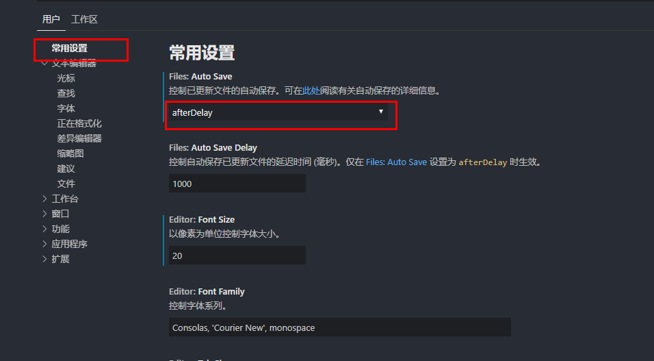Expand the 工作台 section chevron
The image size is (654, 361).
tap(44, 199)
